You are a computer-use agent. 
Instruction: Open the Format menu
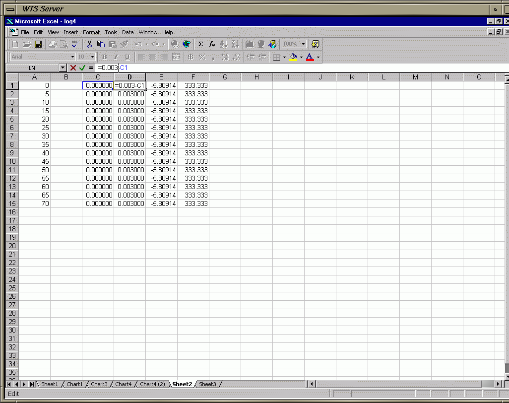pyautogui.click(x=91, y=32)
